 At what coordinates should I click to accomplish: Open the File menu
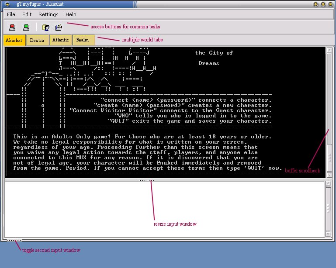point(11,14)
